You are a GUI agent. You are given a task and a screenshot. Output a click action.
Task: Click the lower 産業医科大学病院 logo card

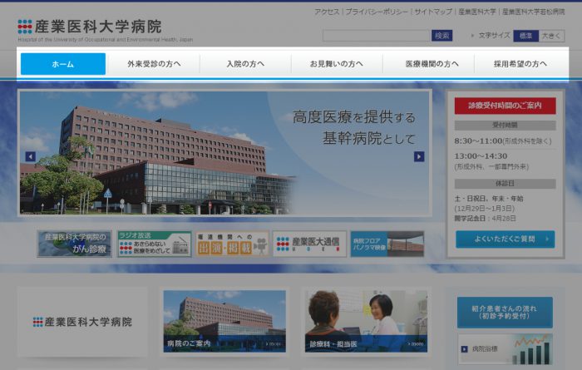coord(82,322)
